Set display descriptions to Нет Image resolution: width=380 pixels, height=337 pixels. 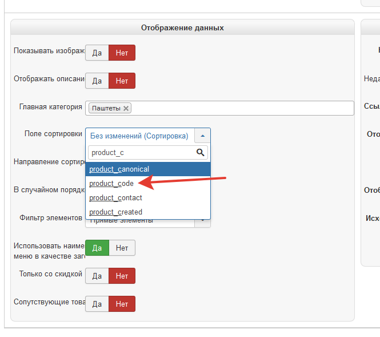[x=122, y=81]
